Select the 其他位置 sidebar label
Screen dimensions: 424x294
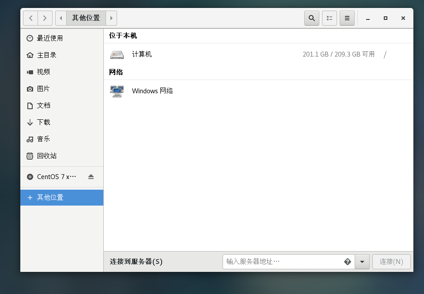pyautogui.click(x=50, y=197)
